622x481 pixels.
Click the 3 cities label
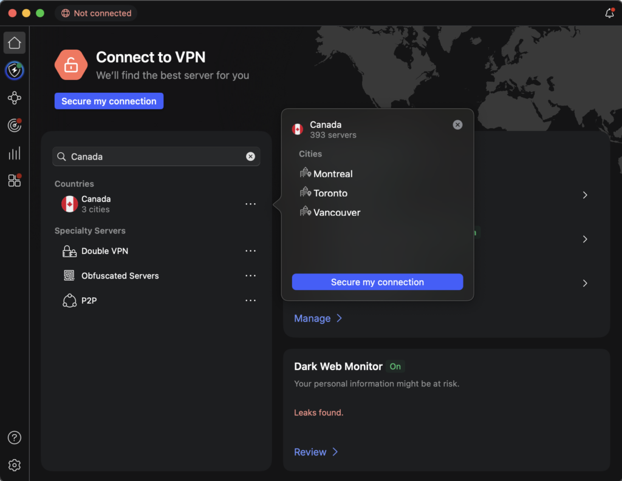pos(95,209)
